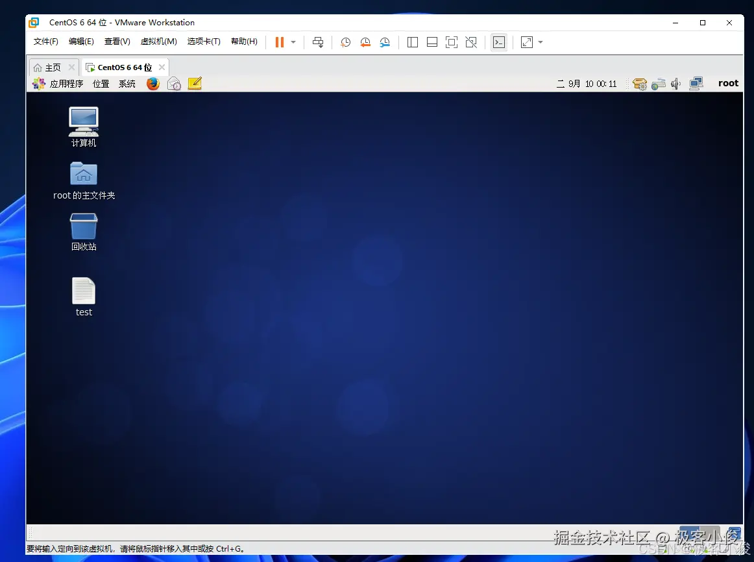This screenshot has height=562, width=754.
Task: Click the volume speaker icon
Action: [676, 84]
